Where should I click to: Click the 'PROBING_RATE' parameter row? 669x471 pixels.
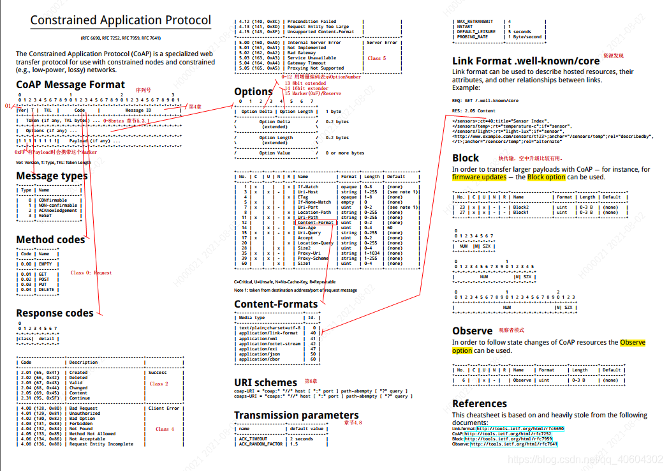[x=499, y=37]
